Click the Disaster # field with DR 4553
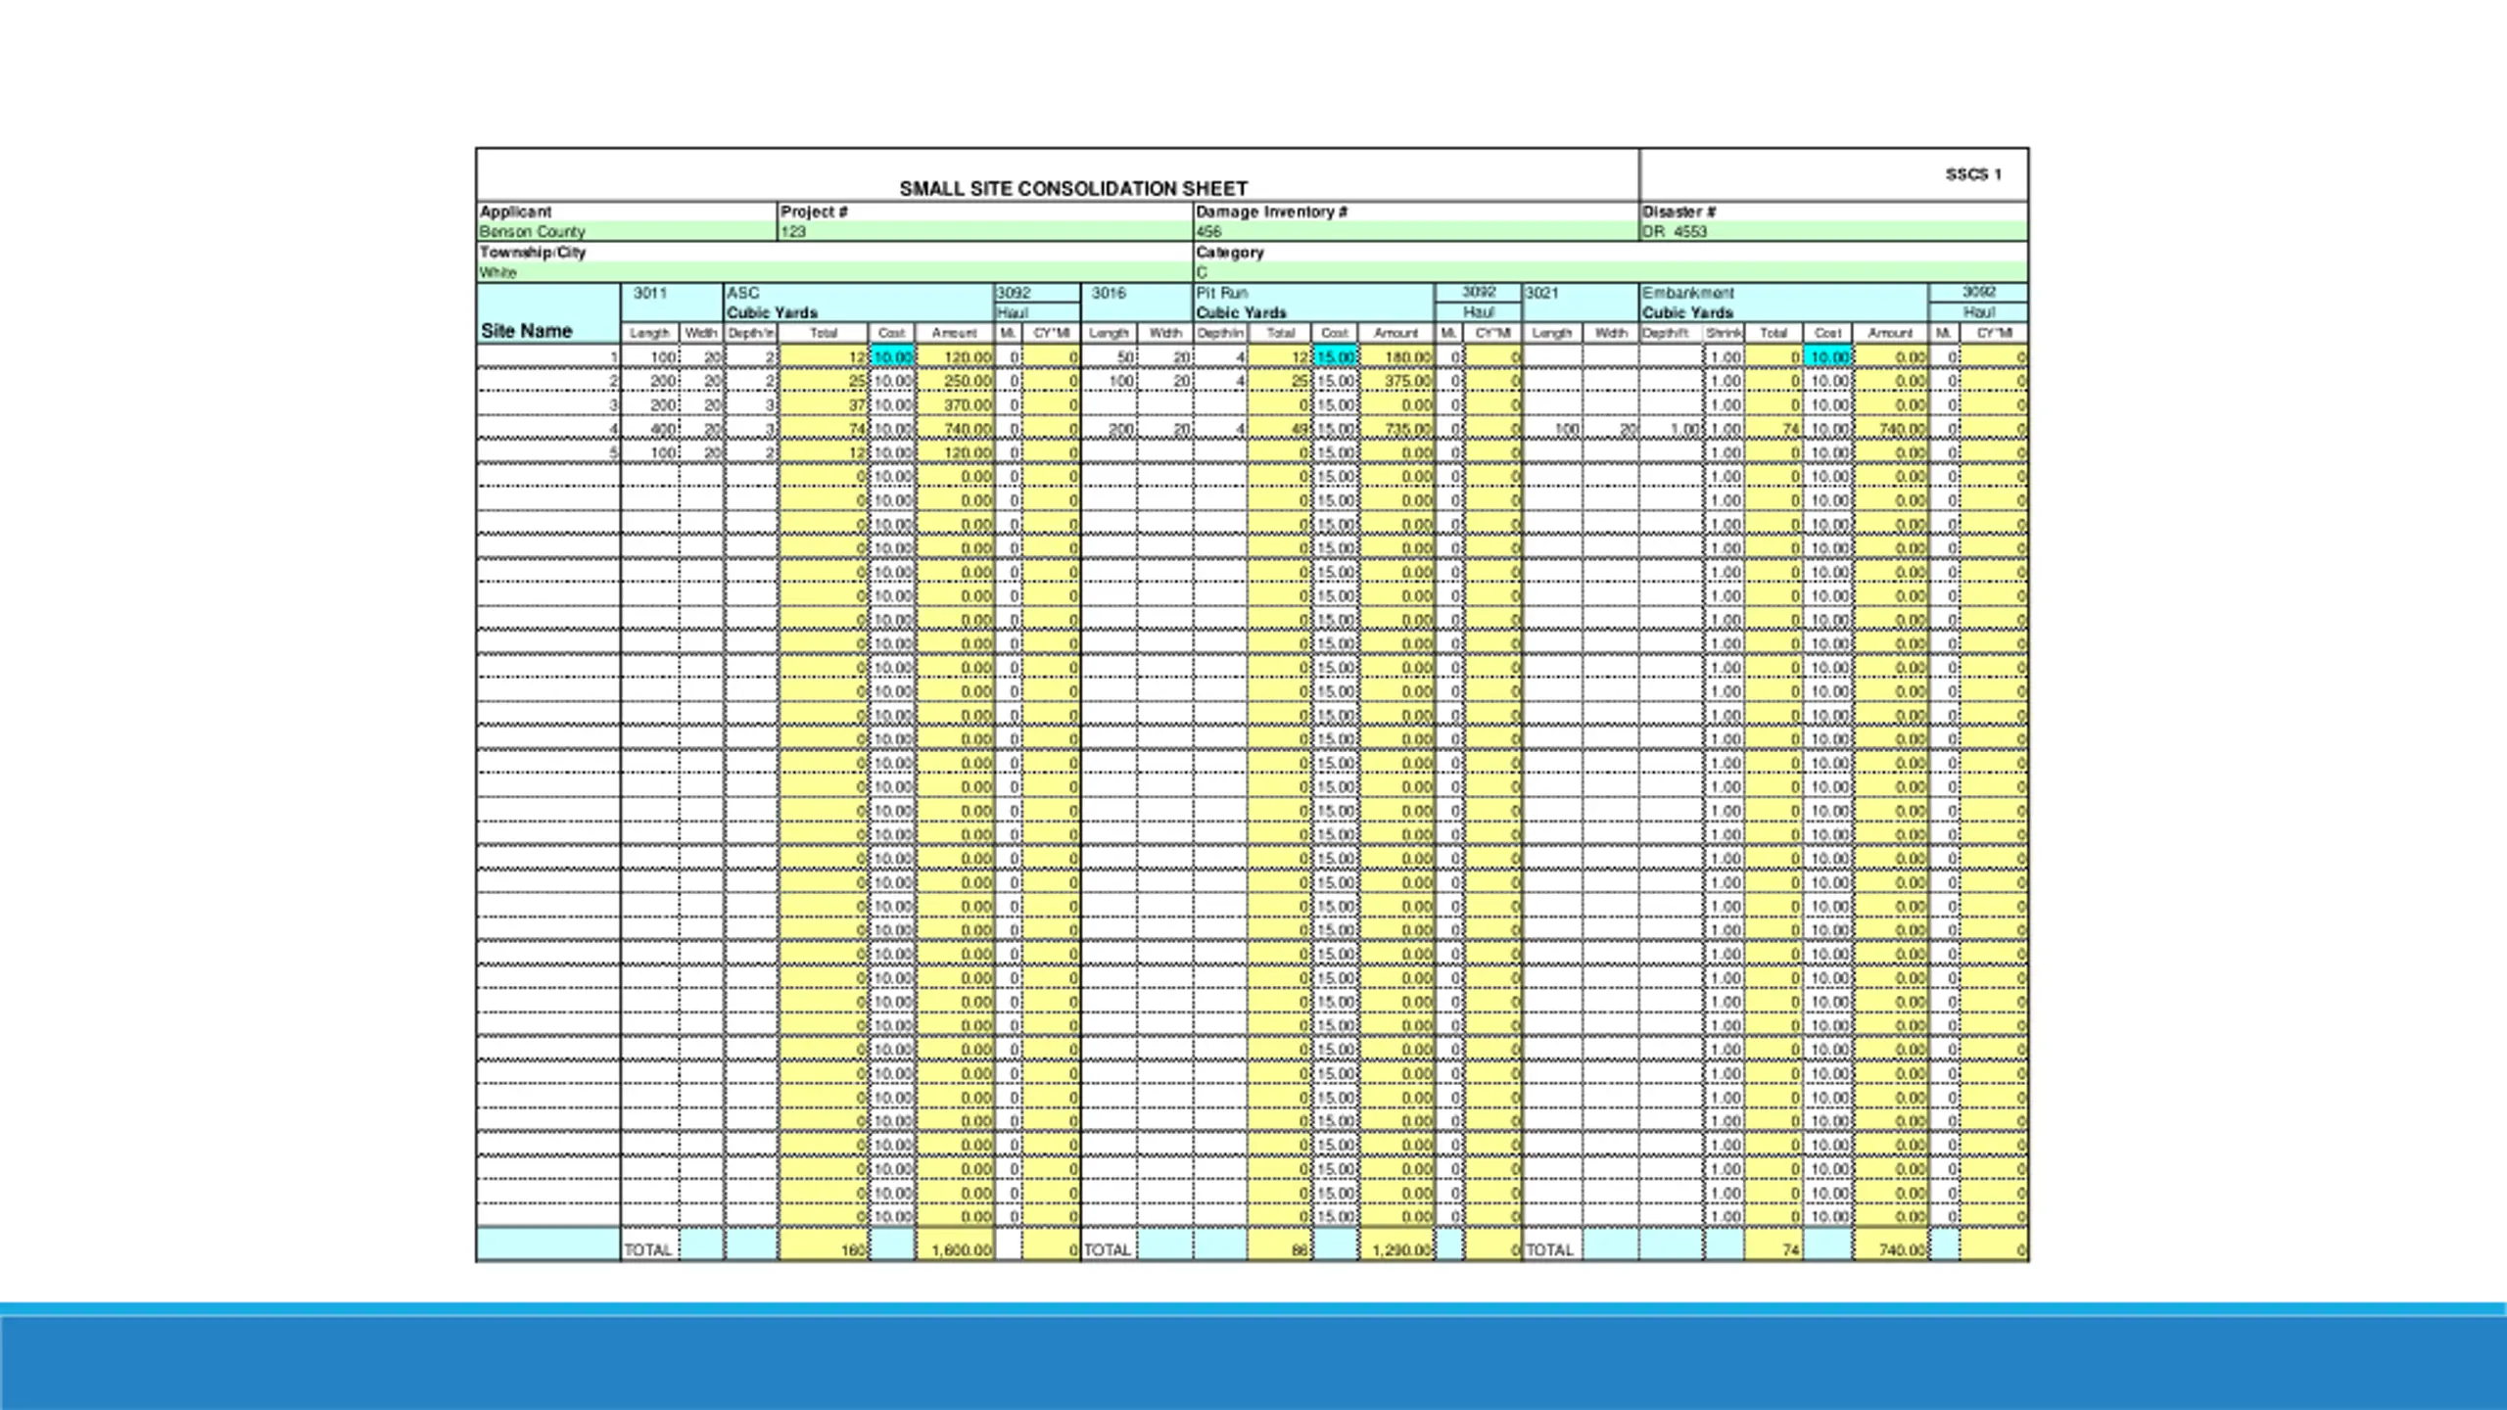The height and width of the screenshot is (1410, 2507). pos(1834,232)
